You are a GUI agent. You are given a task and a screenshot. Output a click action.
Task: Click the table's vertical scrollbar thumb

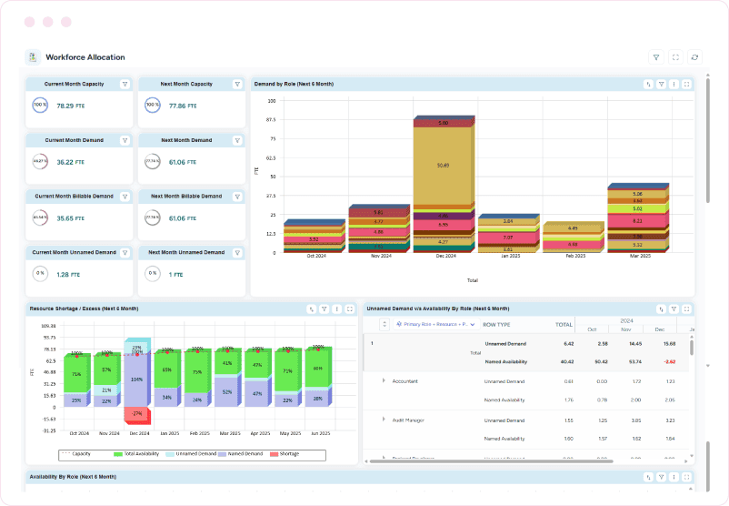pyautogui.click(x=692, y=348)
